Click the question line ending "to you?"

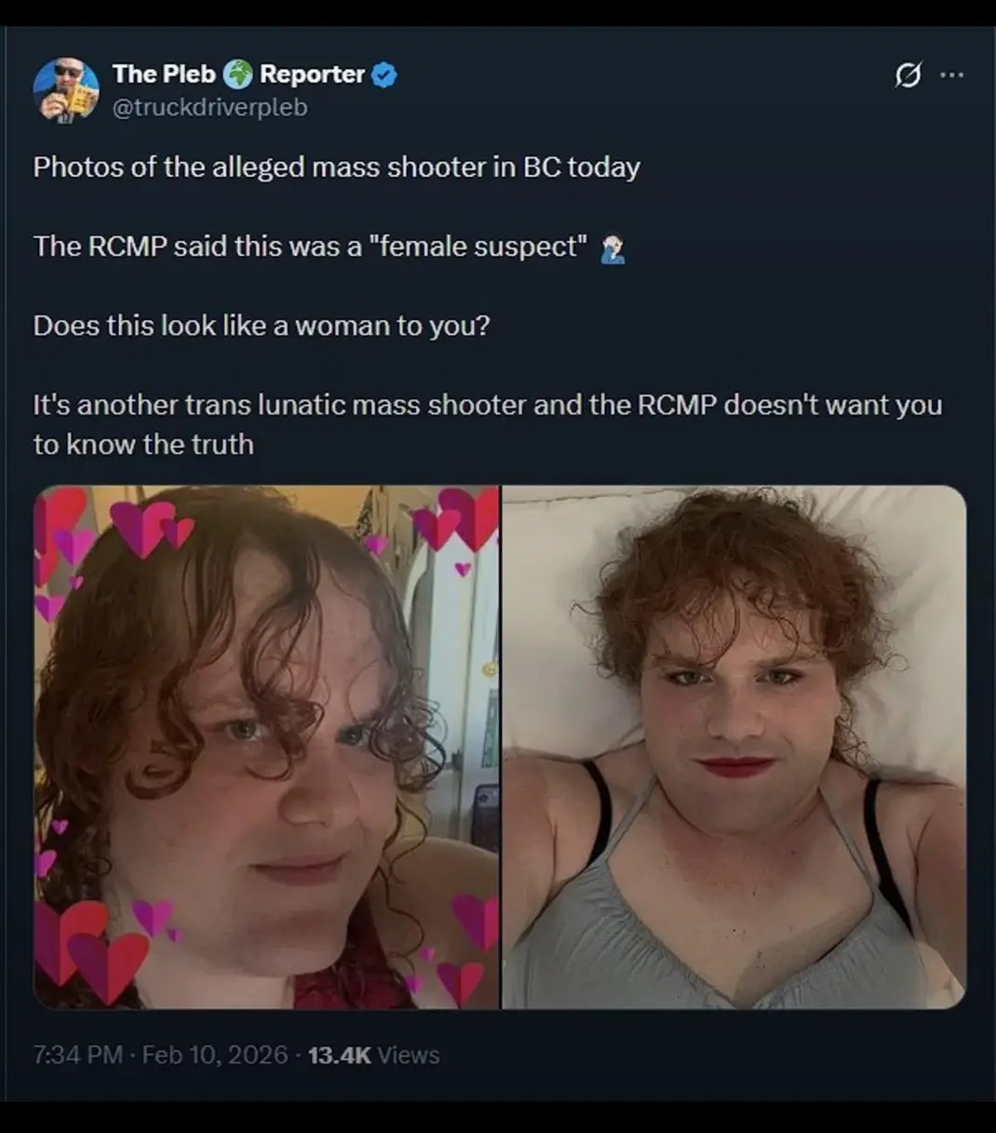[x=262, y=326]
